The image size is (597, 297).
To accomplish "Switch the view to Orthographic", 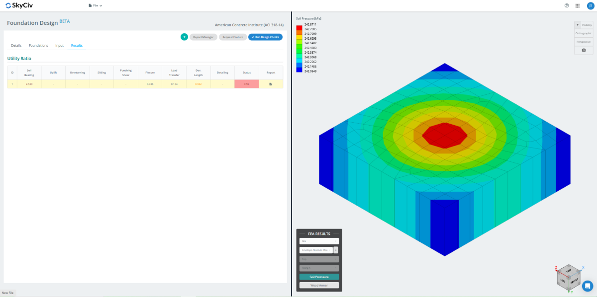I will click(x=583, y=33).
